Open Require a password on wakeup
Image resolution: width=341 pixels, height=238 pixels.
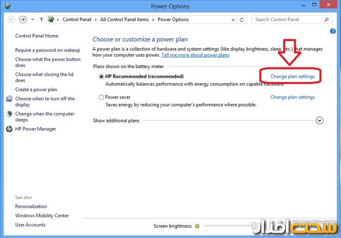47,50
